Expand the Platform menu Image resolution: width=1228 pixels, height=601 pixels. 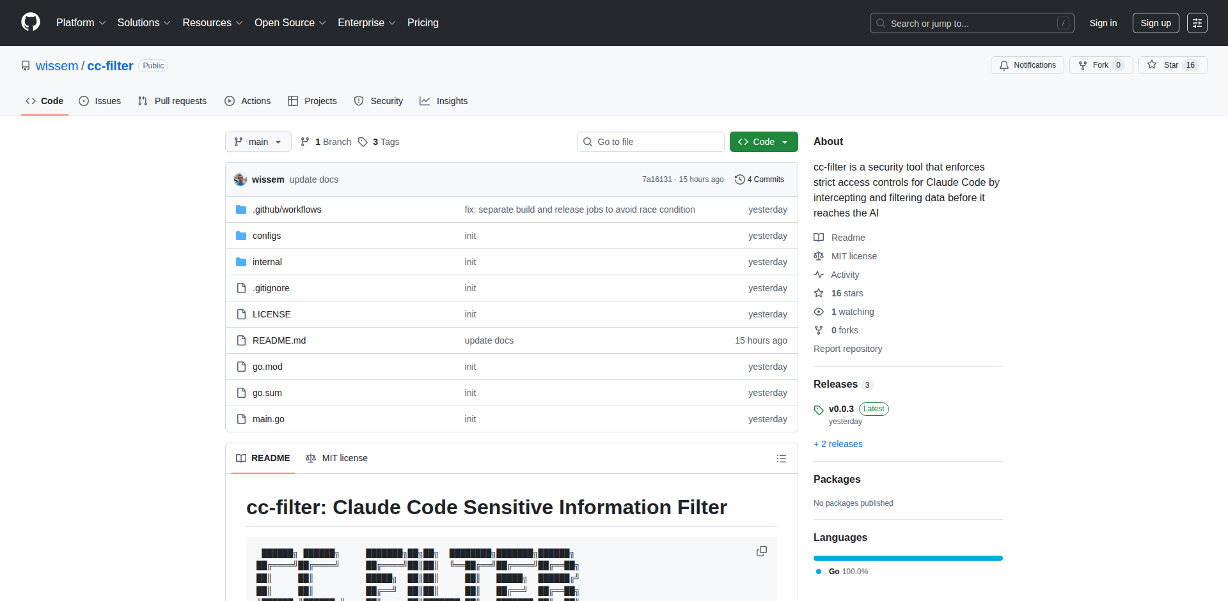pos(81,22)
